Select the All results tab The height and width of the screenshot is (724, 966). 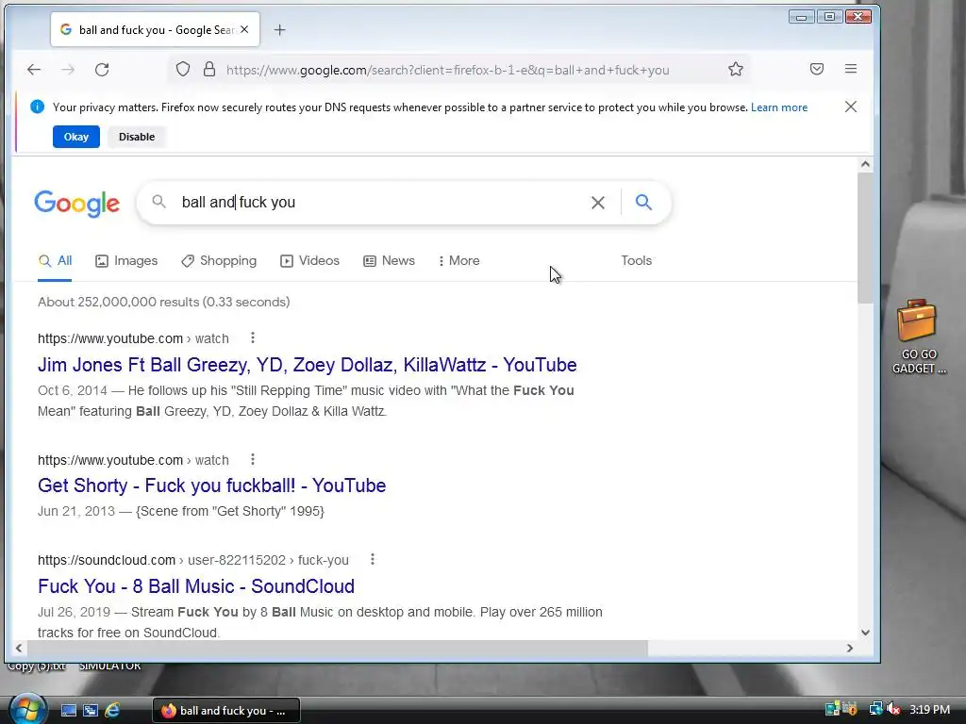tap(55, 260)
